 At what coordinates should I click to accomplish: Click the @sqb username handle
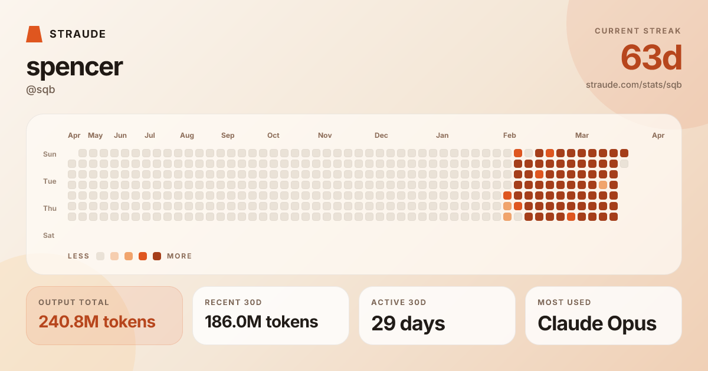tap(41, 90)
